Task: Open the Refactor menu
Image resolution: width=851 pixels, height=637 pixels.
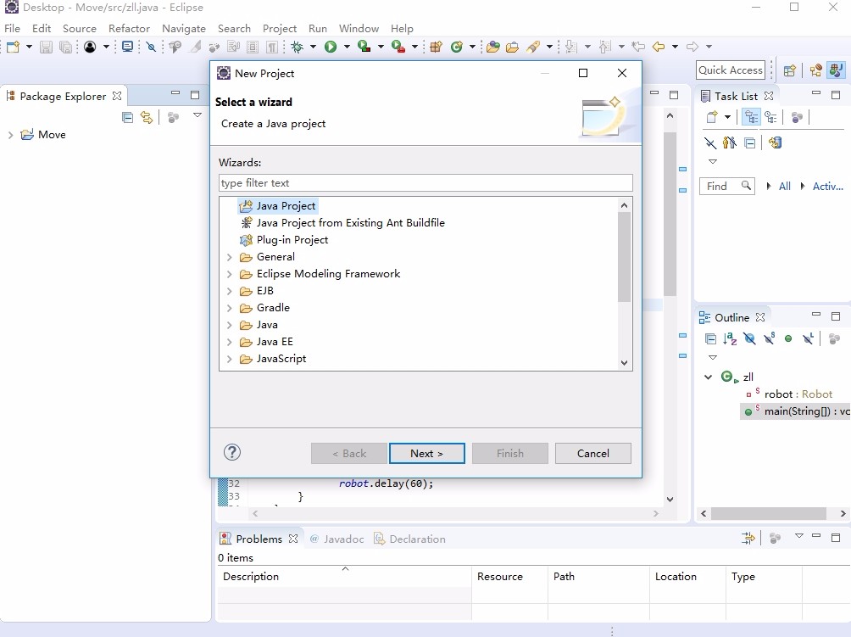Action: 129,28
